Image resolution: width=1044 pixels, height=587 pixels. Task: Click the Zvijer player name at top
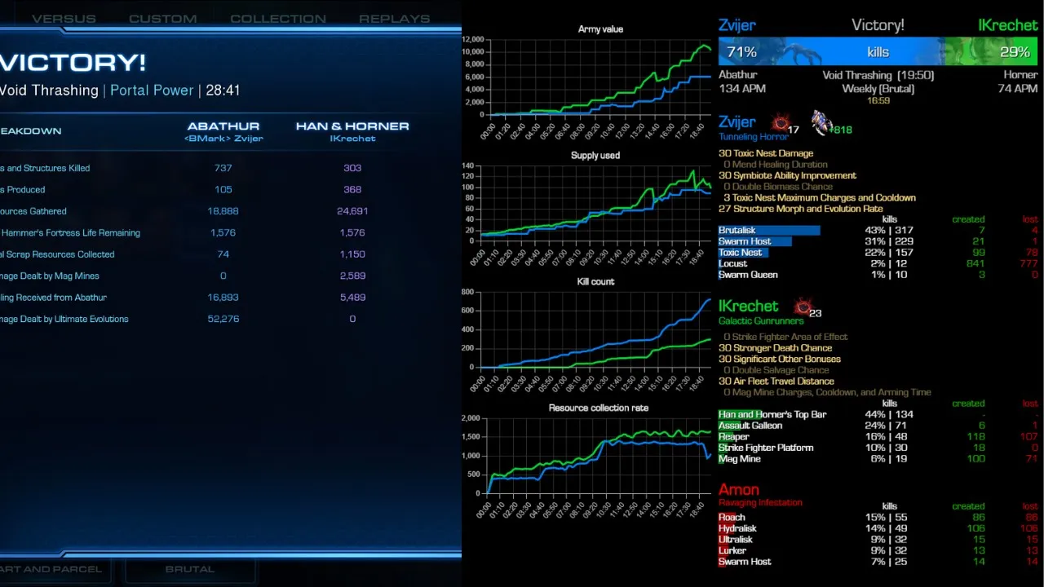tap(737, 25)
